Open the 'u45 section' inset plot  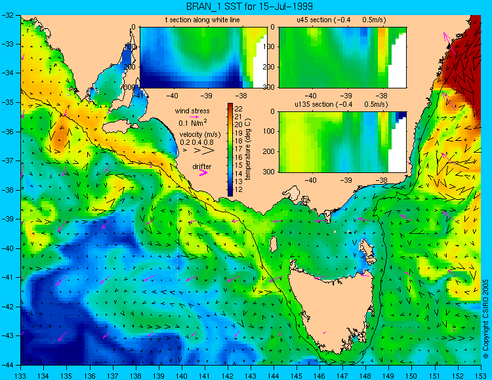coord(342,58)
